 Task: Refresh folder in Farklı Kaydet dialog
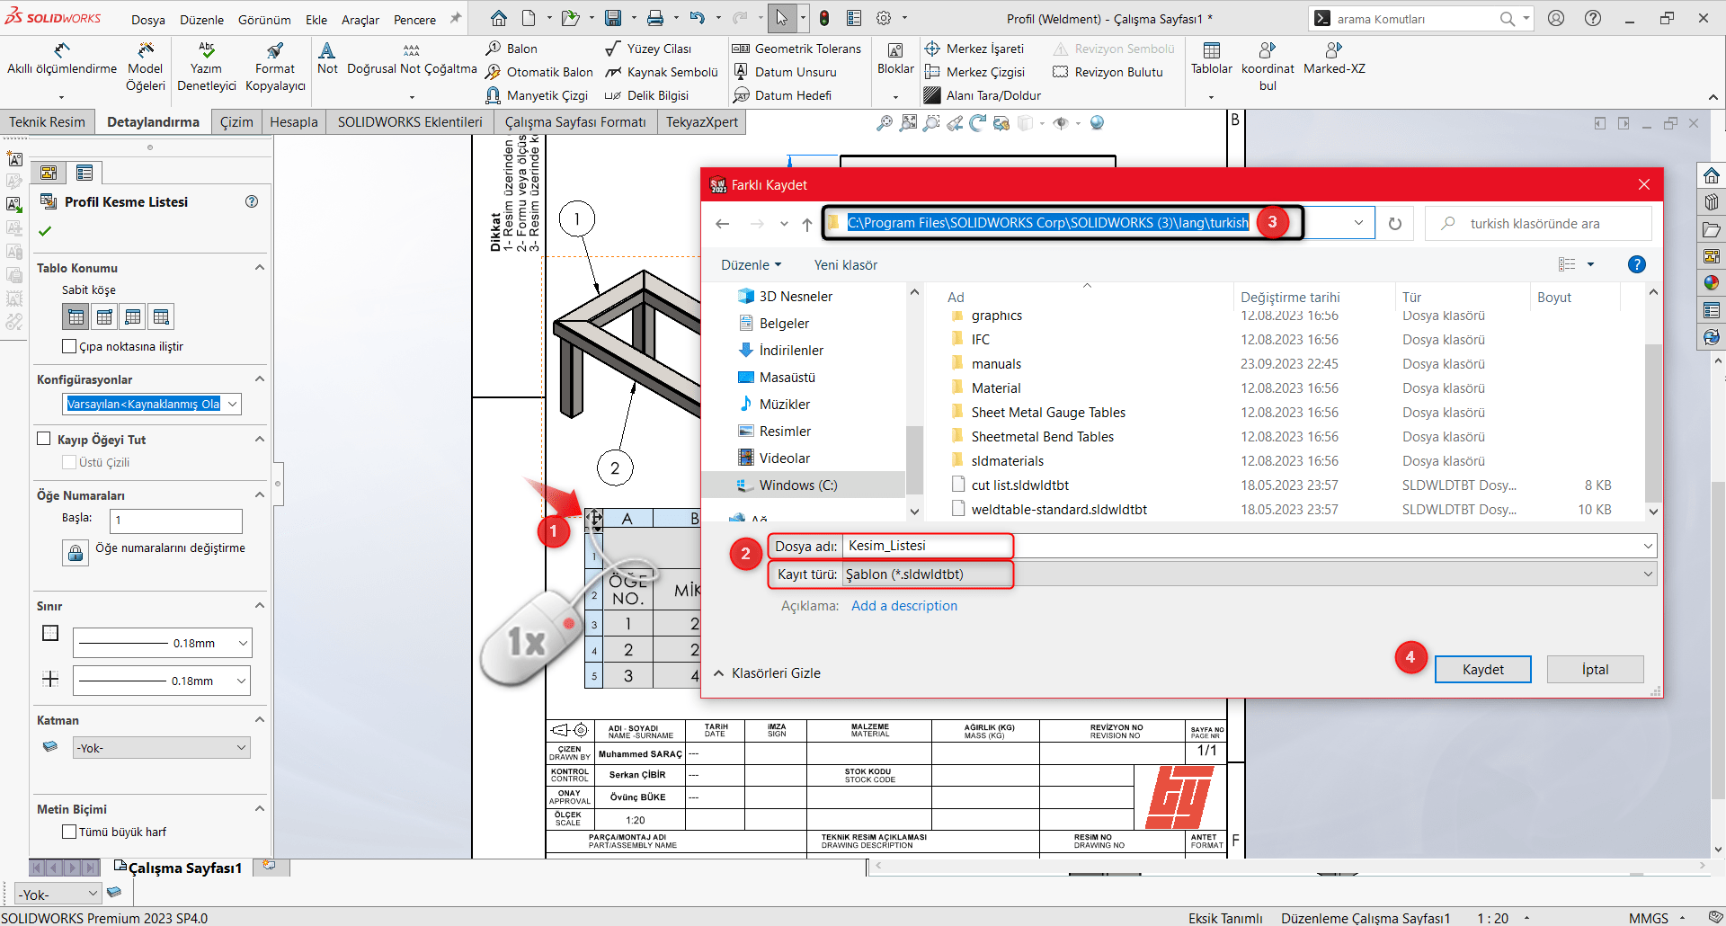coord(1394,223)
